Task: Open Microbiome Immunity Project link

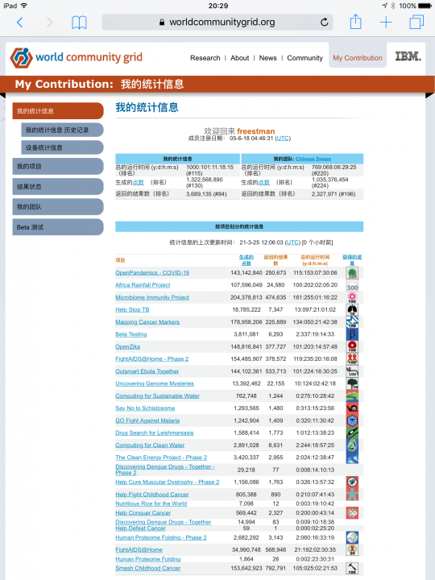Action: (152, 298)
